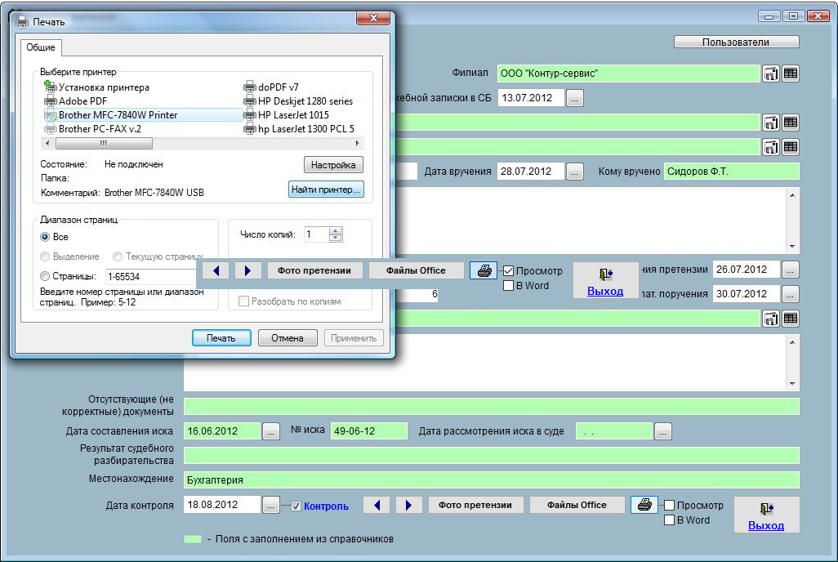Screen dimensions: 838x562
Task: Open date picker for Дата контроля
Action: coord(271,505)
